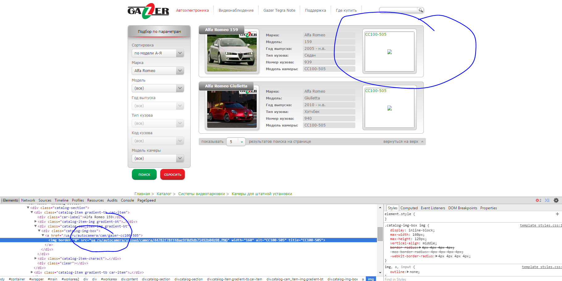Click broken camera image in Alfa Romeo 159 card
562x281 pixels.
click(x=390, y=52)
